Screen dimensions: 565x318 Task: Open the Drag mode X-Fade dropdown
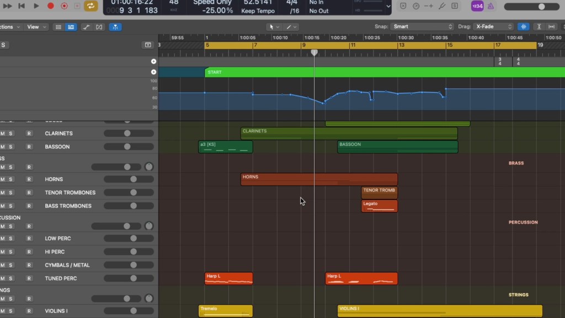coord(494,26)
